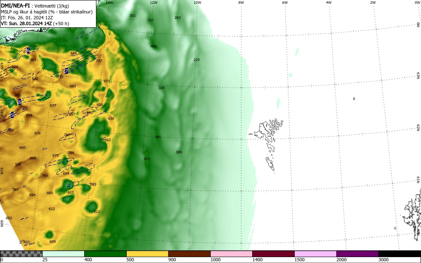Click the '6W' longitude label

pyautogui.click(x=285, y=3)
